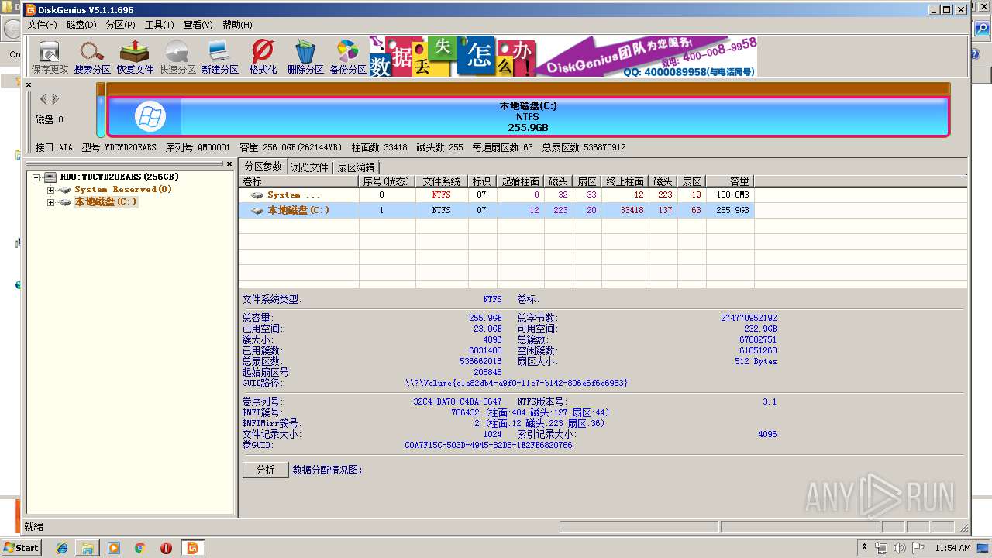Launch Chrome from taskbar

[x=139, y=548]
